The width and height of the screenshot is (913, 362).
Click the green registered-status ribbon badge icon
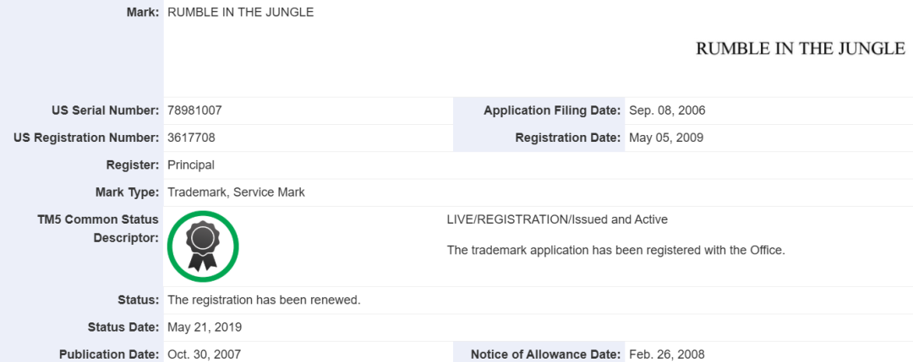pyautogui.click(x=203, y=246)
